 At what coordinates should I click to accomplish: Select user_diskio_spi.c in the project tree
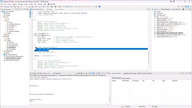(x=13, y=44)
